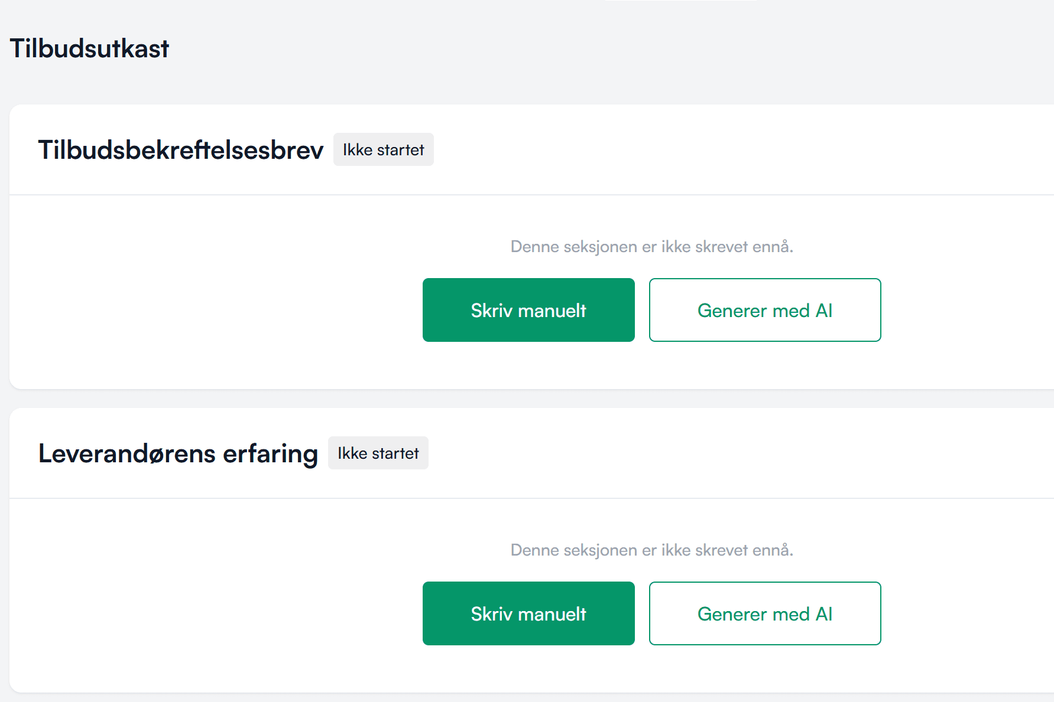1054x702 pixels.
Task: Click Skriv manuelt under Tilbudsbekreftelsesbrev
Action: [528, 310]
